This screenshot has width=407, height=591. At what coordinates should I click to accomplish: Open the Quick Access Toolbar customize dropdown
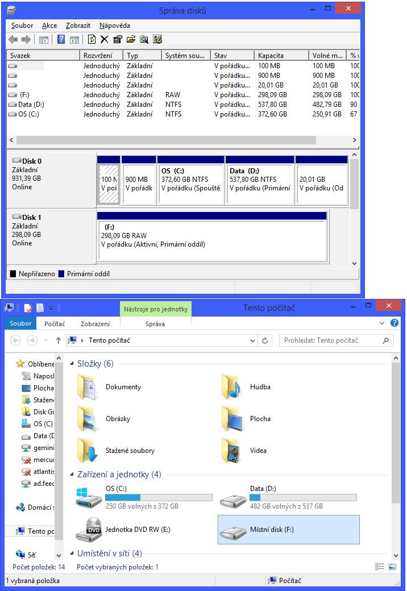(51, 309)
